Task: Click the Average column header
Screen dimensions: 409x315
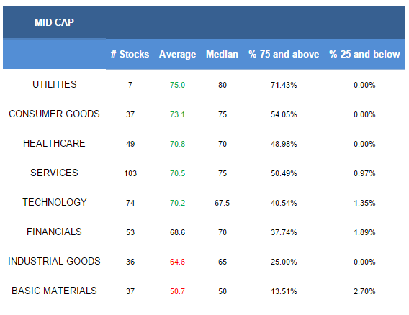Action: click(177, 55)
